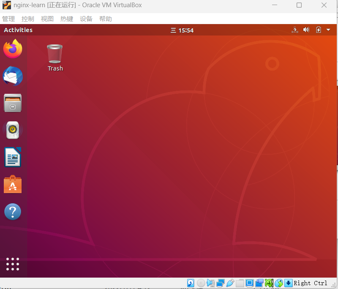The width and height of the screenshot is (338, 289).
Task: Open the Files manager in the dock
Action: pyautogui.click(x=13, y=103)
